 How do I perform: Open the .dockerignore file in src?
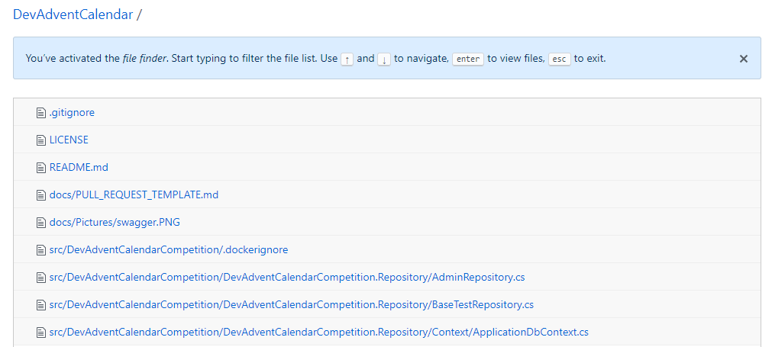point(169,250)
